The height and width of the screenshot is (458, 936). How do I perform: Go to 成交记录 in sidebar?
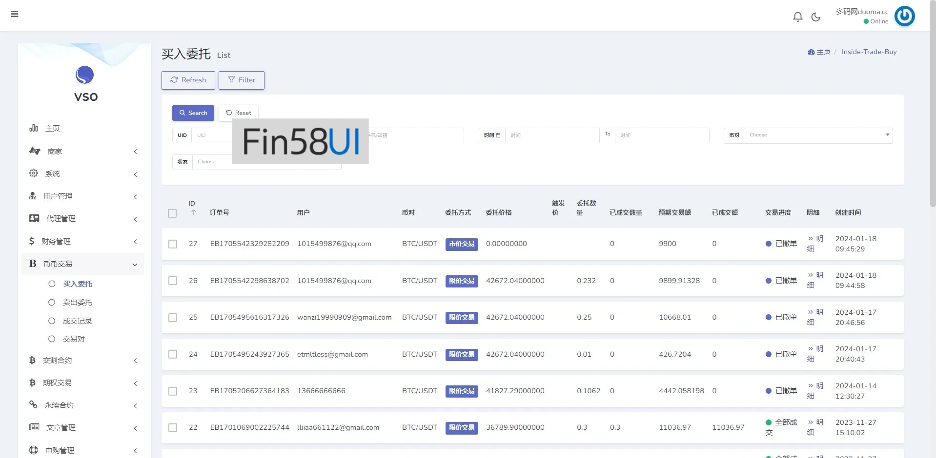coord(77,321)
